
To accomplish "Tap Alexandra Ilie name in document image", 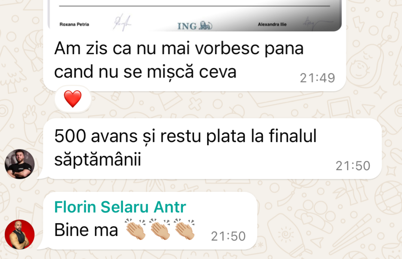I will click(x=272, y=24).
